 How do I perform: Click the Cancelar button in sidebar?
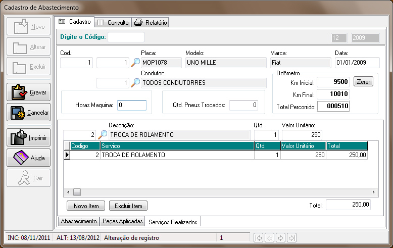(x=28, y=113)
